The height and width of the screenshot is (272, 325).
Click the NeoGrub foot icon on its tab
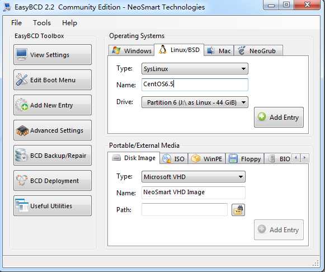pyautogui.click(x=242, y=50)
